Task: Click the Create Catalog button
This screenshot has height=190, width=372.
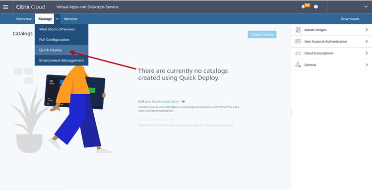Action: coord(262,34)
